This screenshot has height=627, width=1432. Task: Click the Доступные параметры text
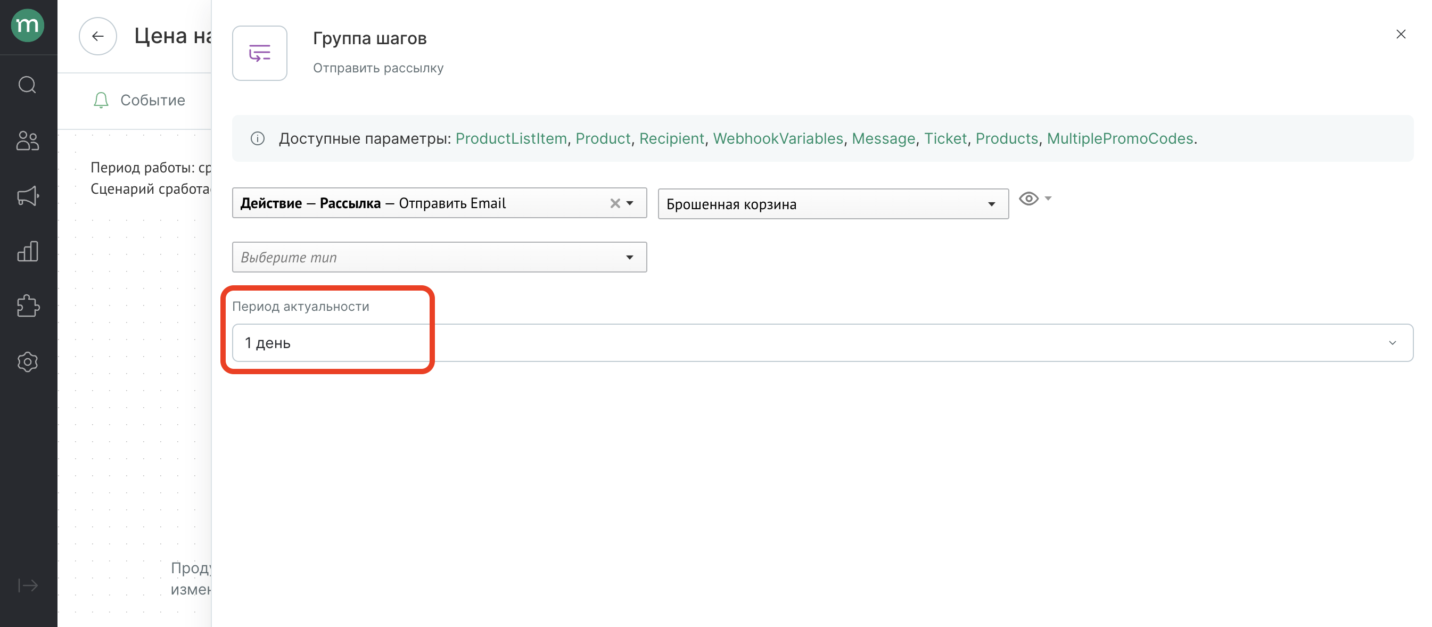pyautogui.click(x=365, y=138)
